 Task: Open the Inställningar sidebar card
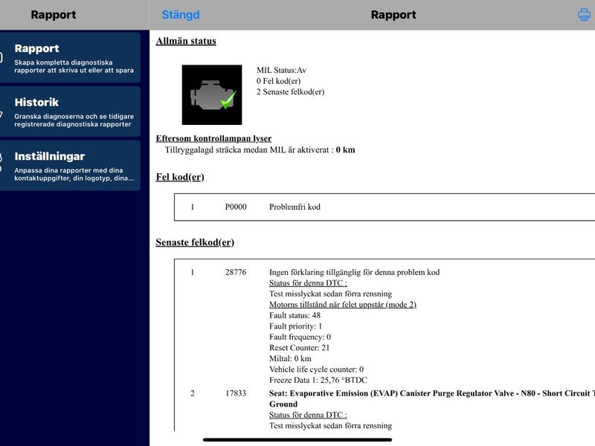pos(70,165)
